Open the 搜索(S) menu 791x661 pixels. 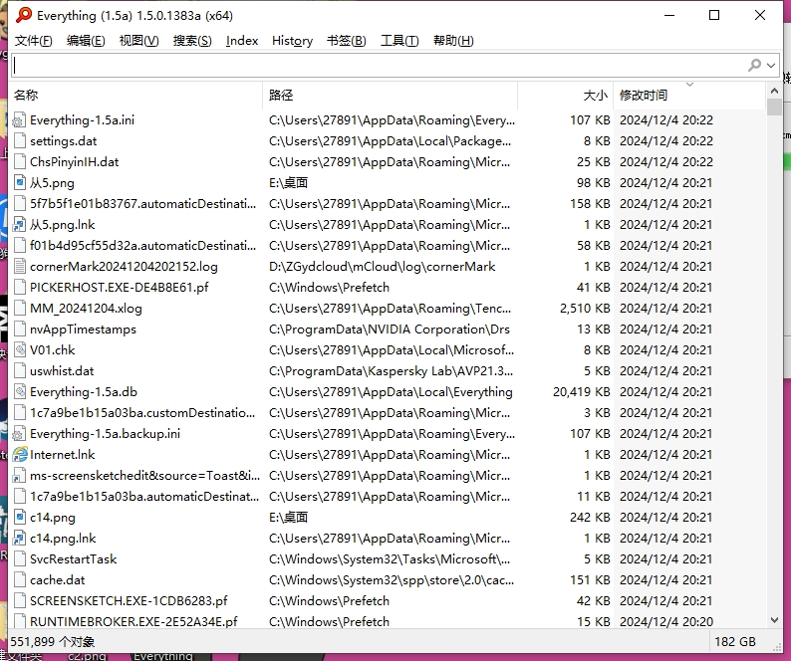pos(192,41)
